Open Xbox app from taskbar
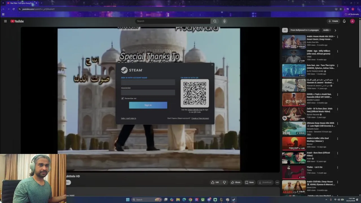The image size is (361, 203). click(203, 200)
